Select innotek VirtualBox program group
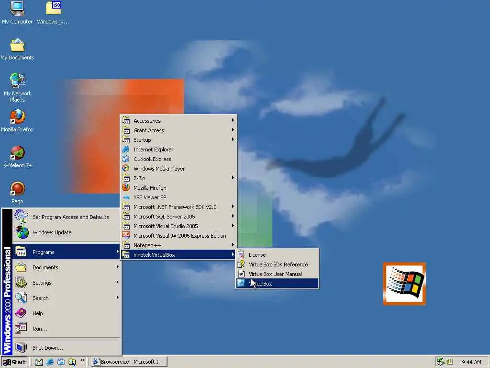490x368 pixels. click(x=178, y=255)
